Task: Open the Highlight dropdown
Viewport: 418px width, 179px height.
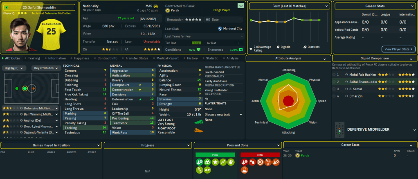Action: pyautogui.click(x=15, y=68)
